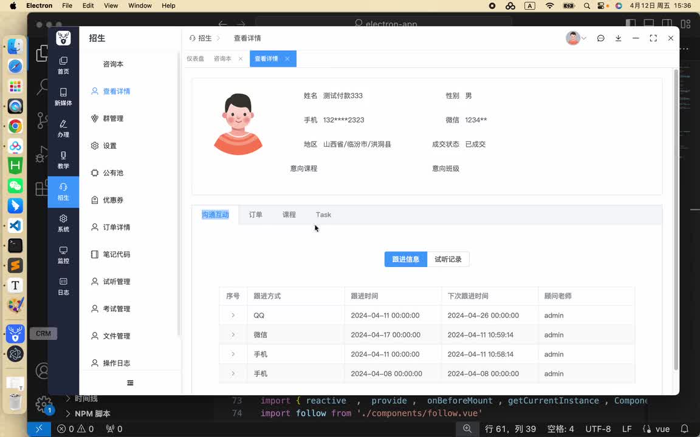Expand the QQ follow-up row
The height and width of the screenshot is (437, 700).
233,315
